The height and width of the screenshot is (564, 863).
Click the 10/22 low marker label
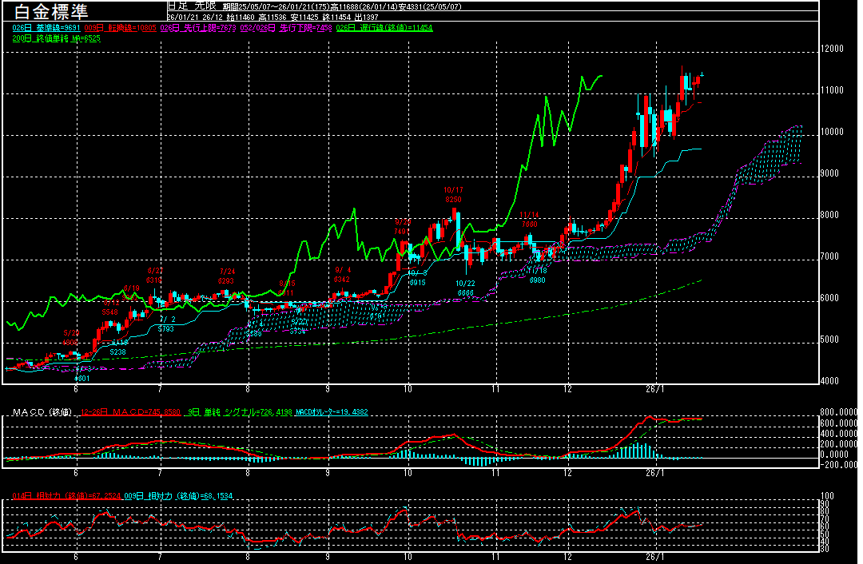pyautogui.click(x=465, y=283)
